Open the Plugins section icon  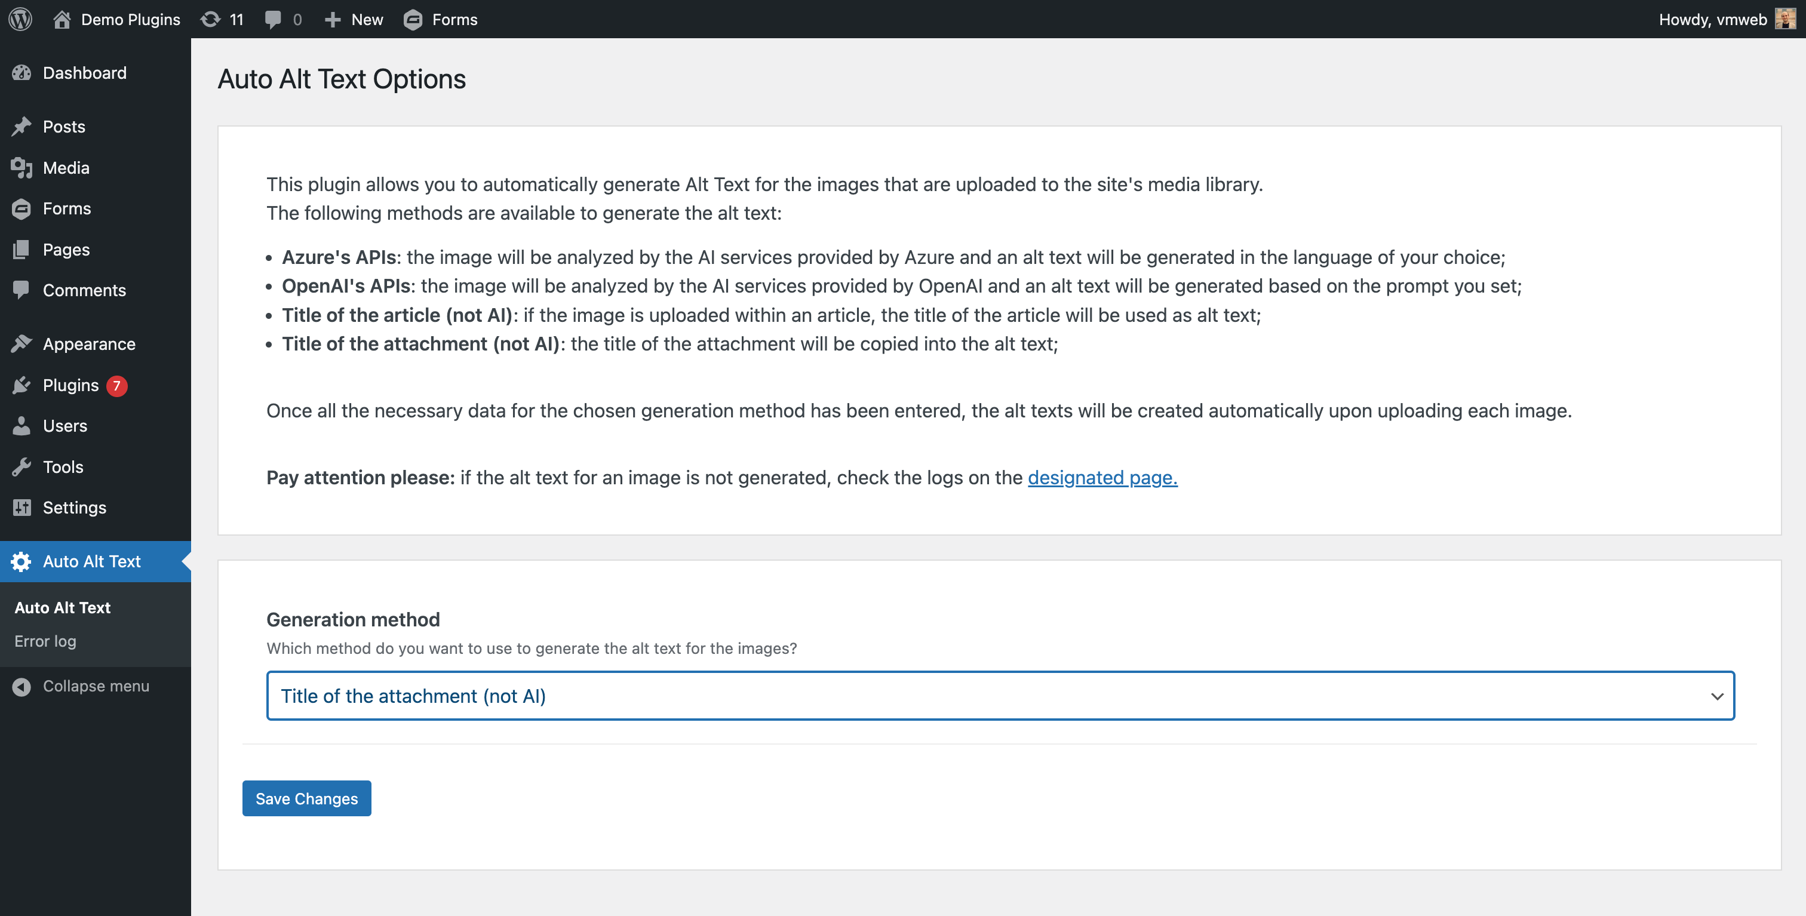21,385
